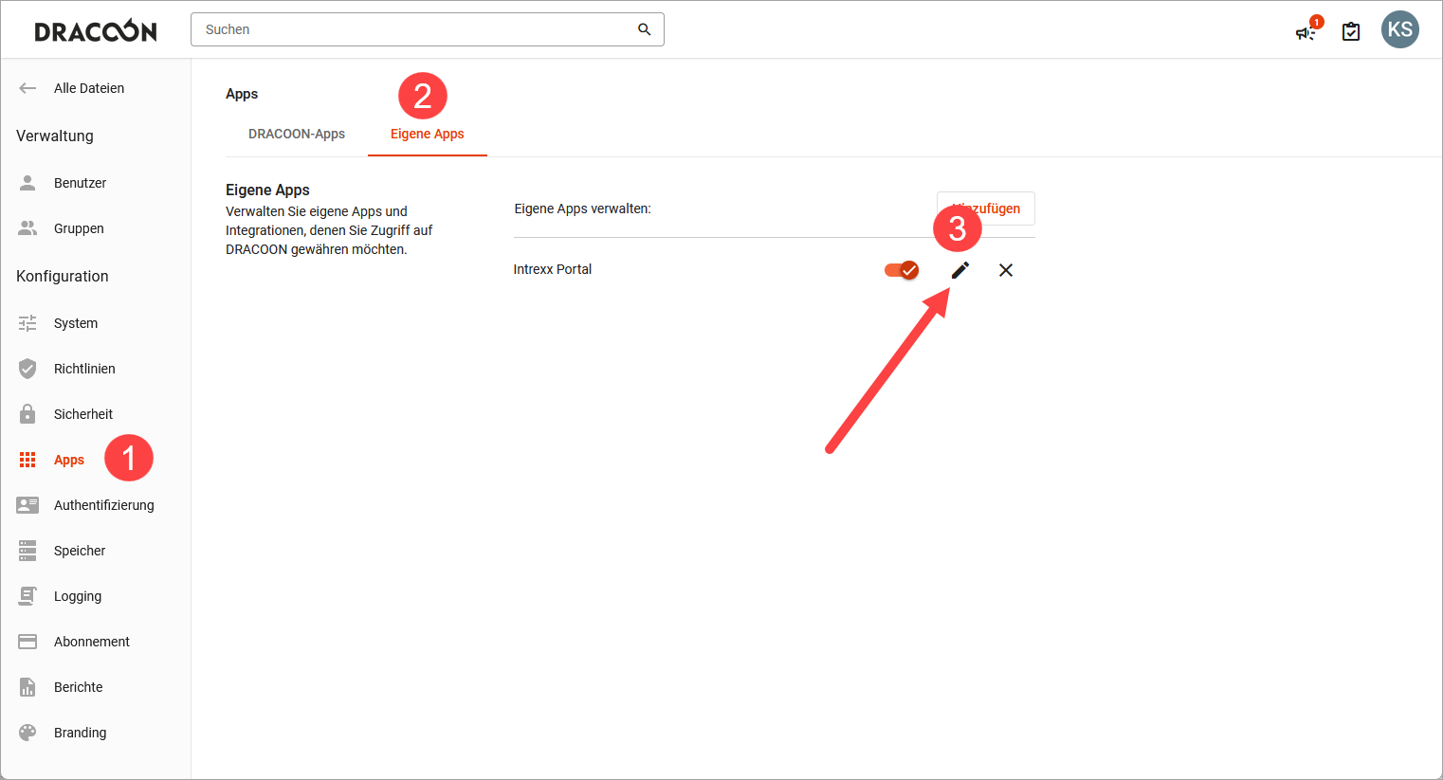Image resolution: width=1443 pixels, height=780 pixels.
Task: Click the Abonnement card icon
Action: [27, 642]
